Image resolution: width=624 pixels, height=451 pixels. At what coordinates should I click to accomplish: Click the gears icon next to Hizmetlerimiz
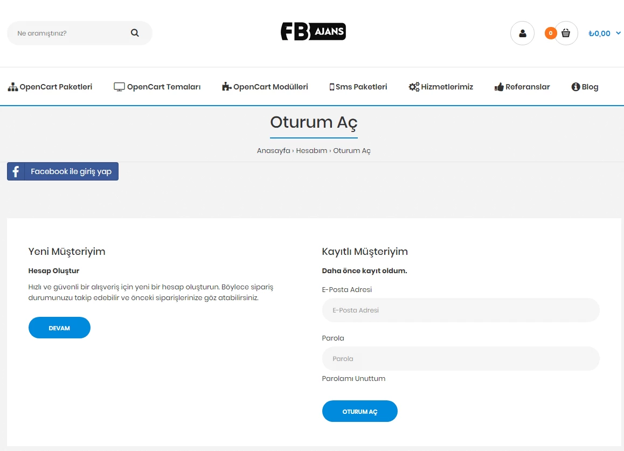(x=414, y=86)
